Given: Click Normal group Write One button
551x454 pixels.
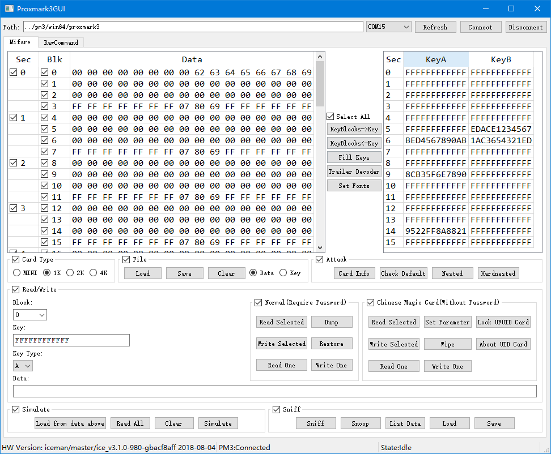Looking at the screenshot, I should pyautogui.click(x=332, y=365).
